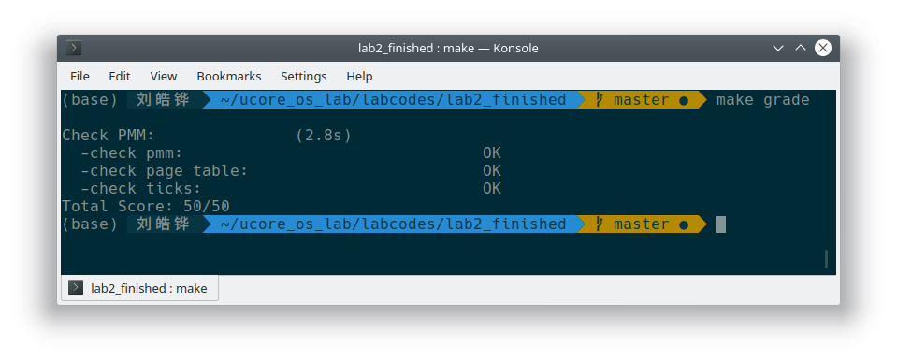Click the path segment in the bottom prompt
The width and height of the screenshot is (897, 362).
tap(394, 224)
